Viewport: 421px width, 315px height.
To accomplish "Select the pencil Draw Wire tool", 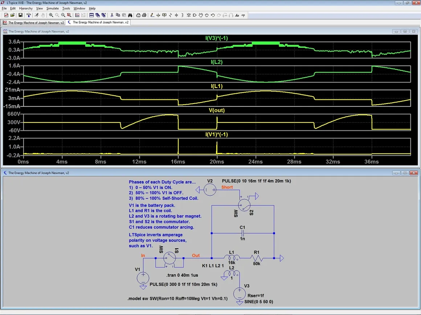I will 152,15.
